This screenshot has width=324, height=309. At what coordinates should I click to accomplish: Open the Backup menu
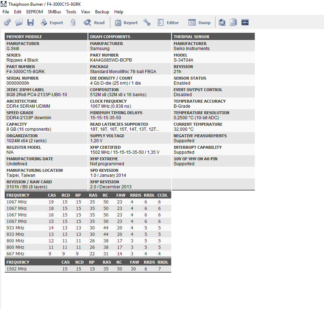pos(102,12)
